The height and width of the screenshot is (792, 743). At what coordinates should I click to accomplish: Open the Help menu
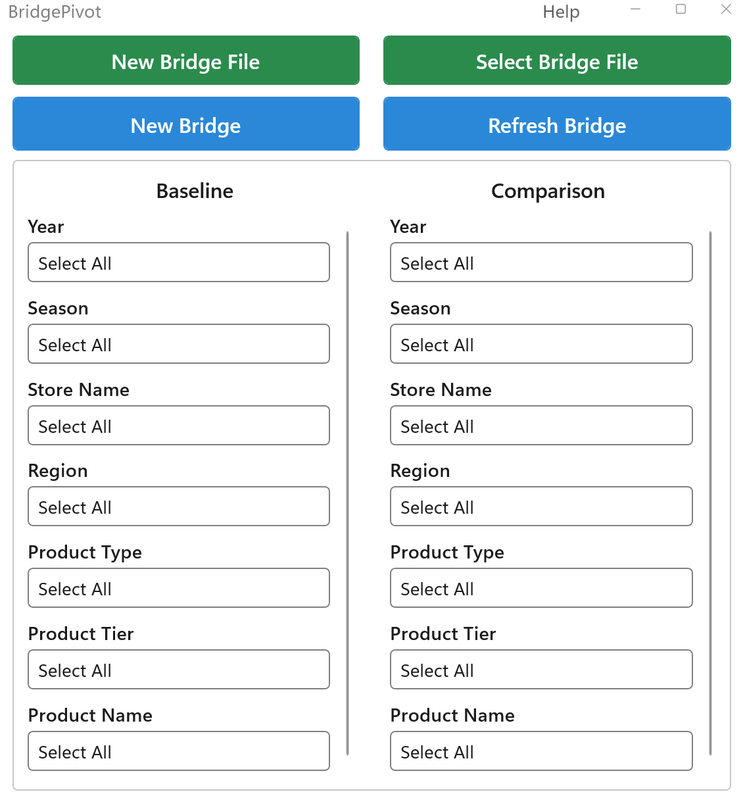(x=561, y=11)
